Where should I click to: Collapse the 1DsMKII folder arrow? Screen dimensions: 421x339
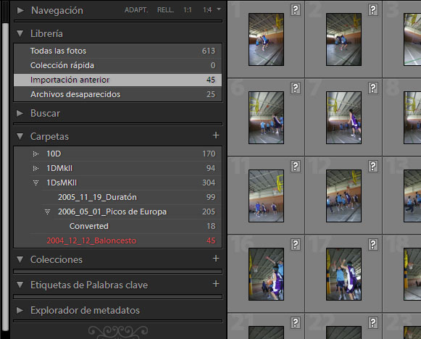point(36,183)
